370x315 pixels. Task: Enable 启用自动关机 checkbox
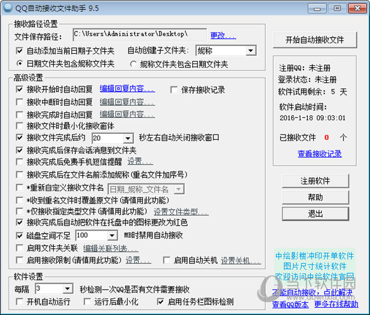tap(166, 261)
